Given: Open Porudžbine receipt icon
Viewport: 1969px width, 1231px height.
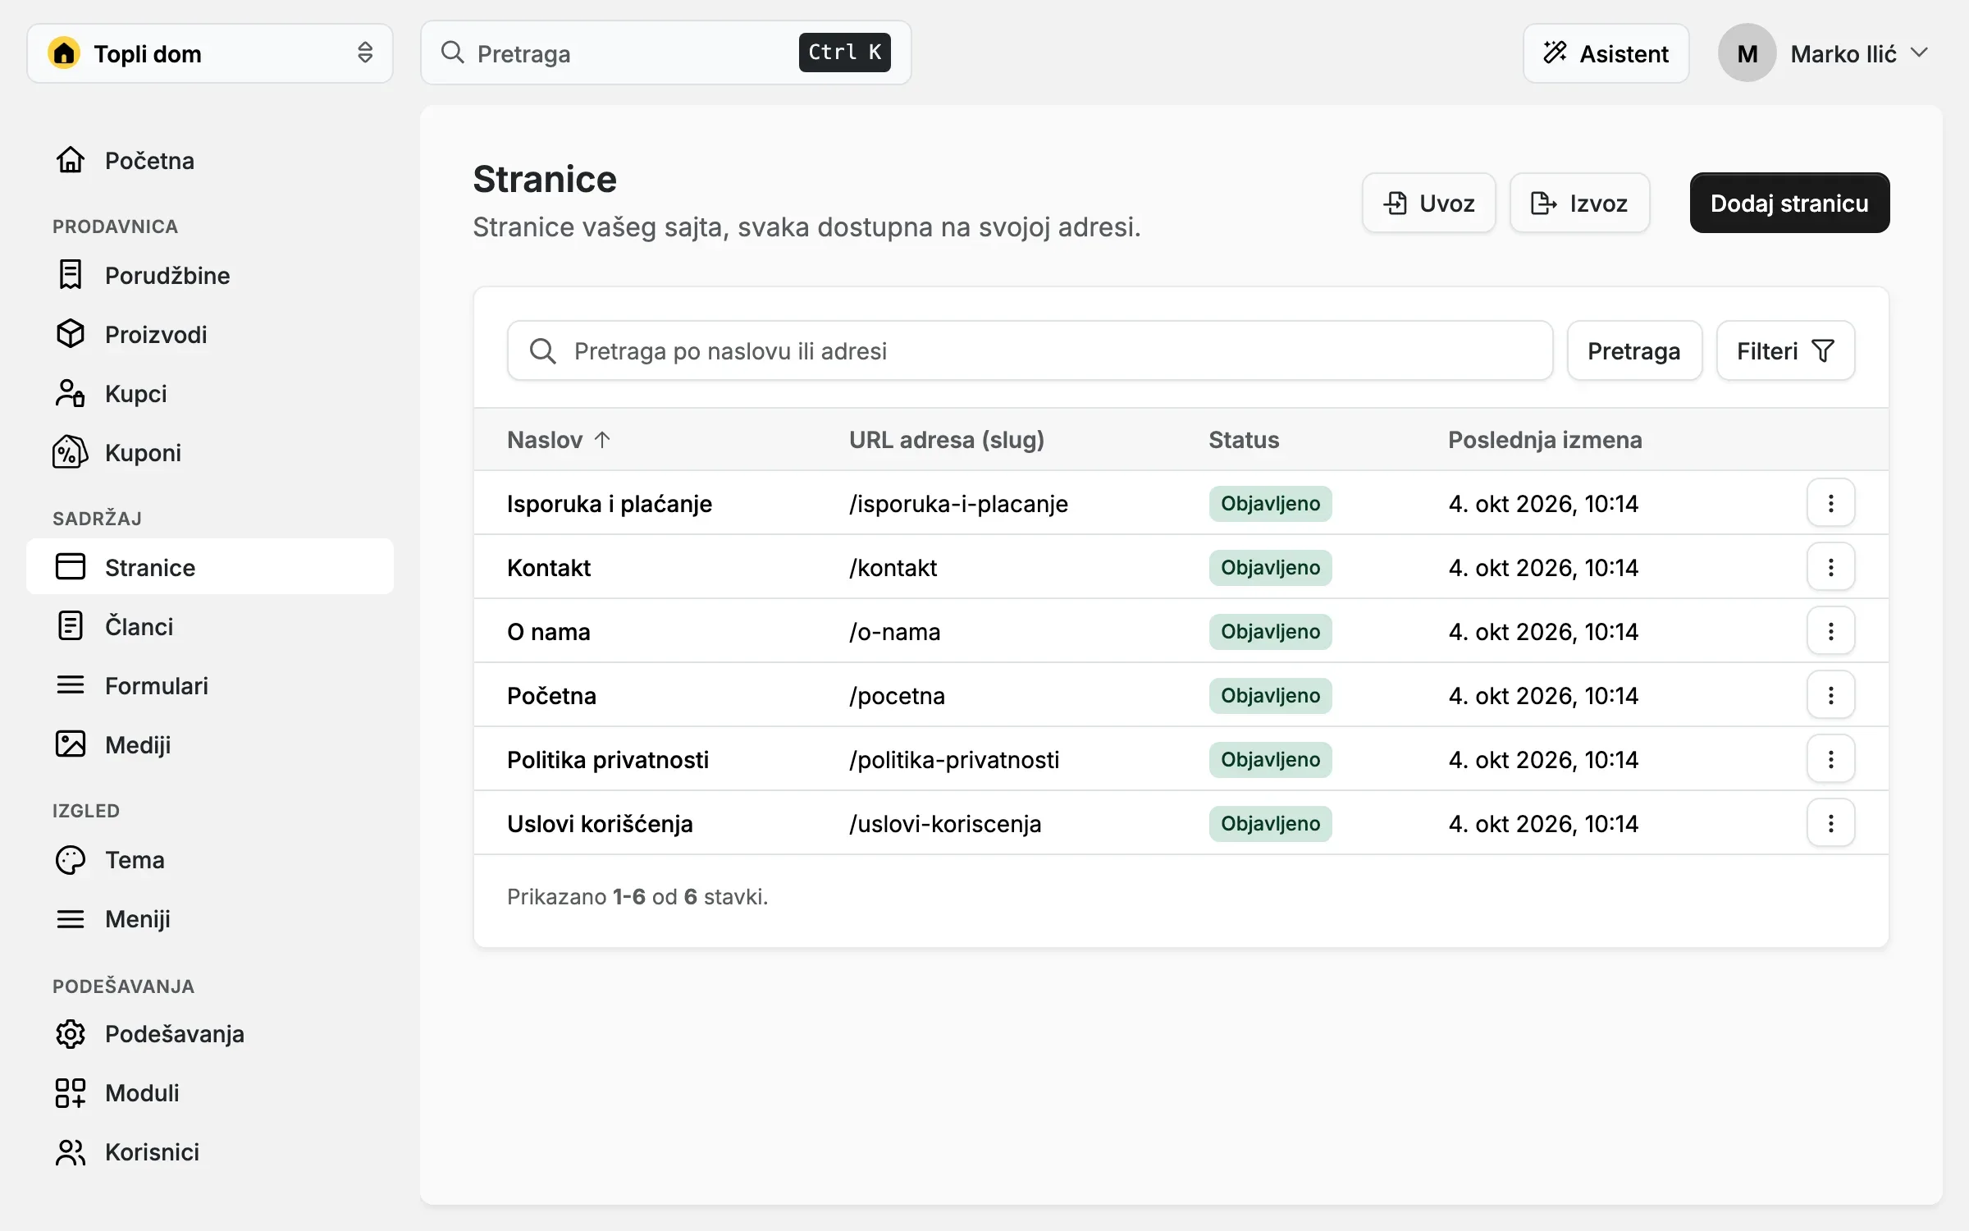Looking at the screenshot, I should click(71, 275).
